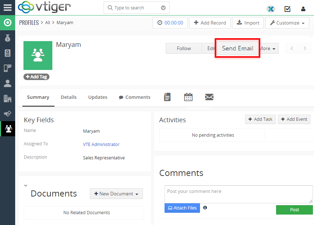Open the money bag sales sidebar icon
Viewport: 314px width, 225px height.
[x=8, y=38]
